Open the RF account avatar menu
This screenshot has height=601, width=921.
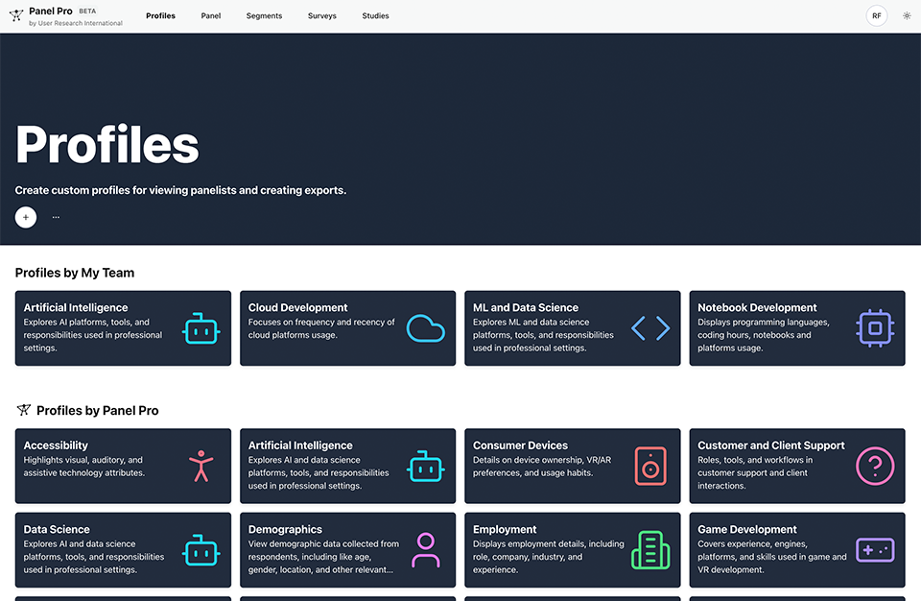point(876,15)
